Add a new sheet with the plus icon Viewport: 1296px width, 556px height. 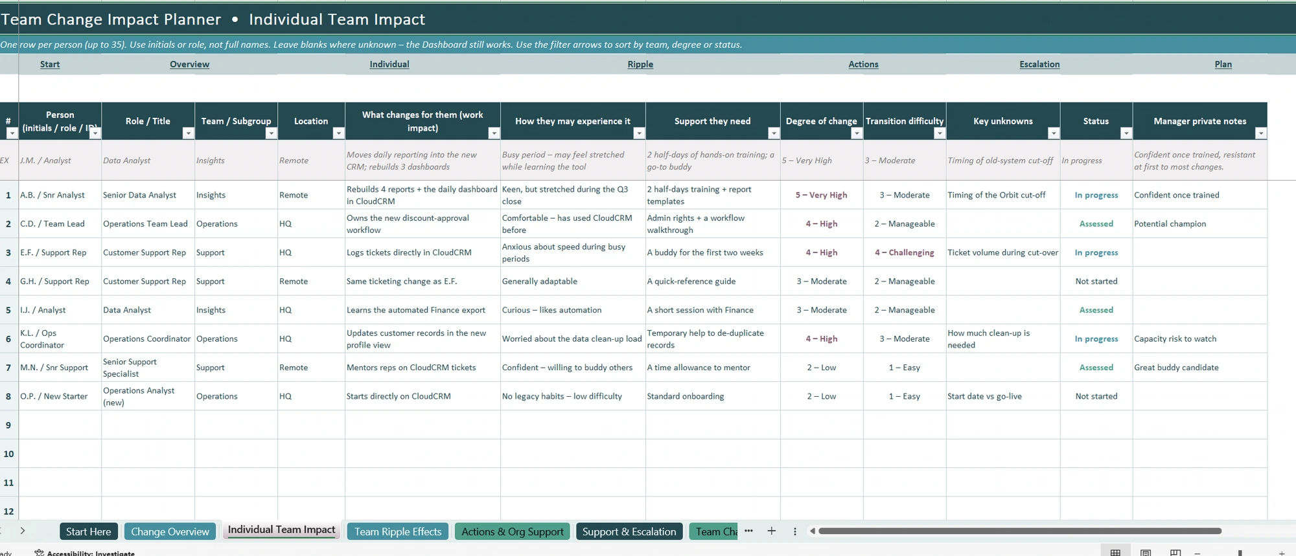click(x=771, y=531)
